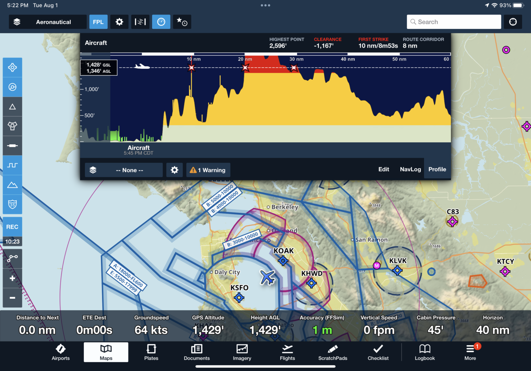Tap the zoom-in plus control on map

pos(12,278)
